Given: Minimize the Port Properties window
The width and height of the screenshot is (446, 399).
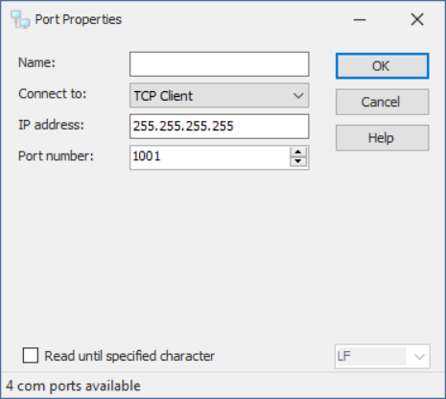Looking at the screenshot, I should 360,20.
